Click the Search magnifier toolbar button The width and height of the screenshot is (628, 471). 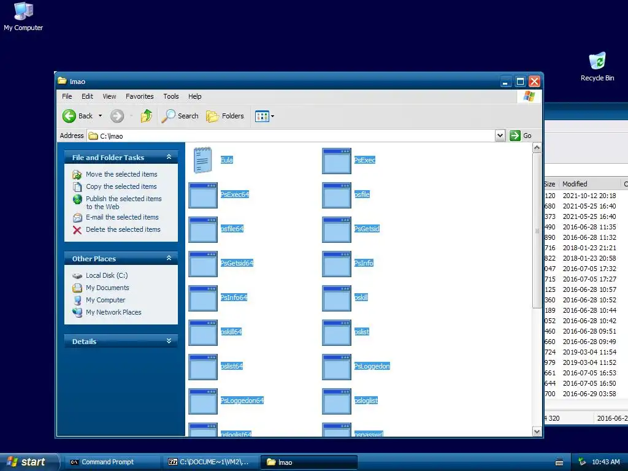pyautogui.click(x=180, y=116)
